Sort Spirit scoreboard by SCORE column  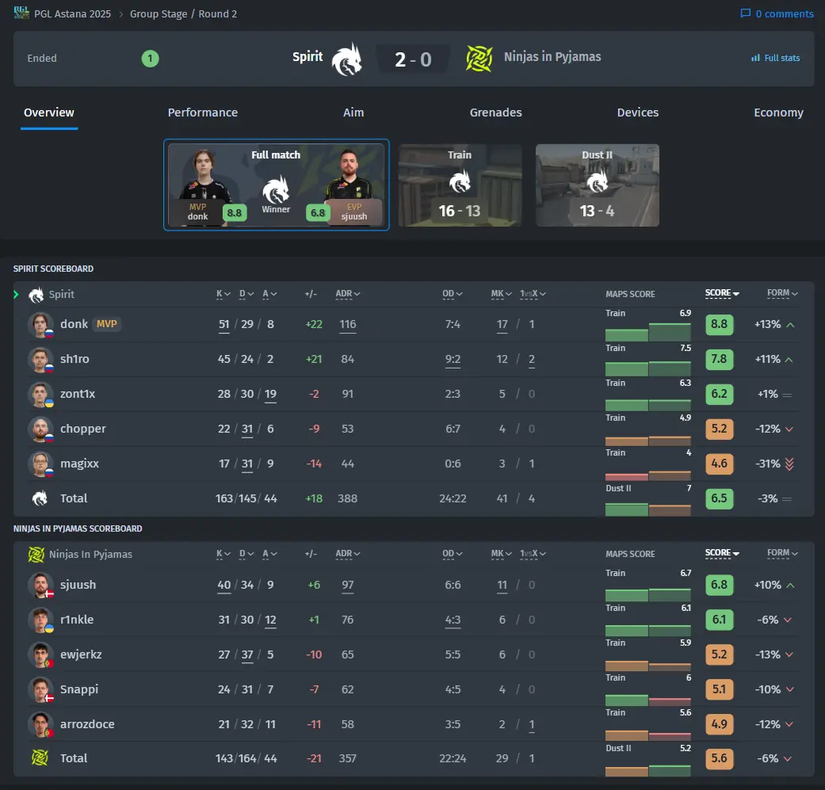point(722,293)
